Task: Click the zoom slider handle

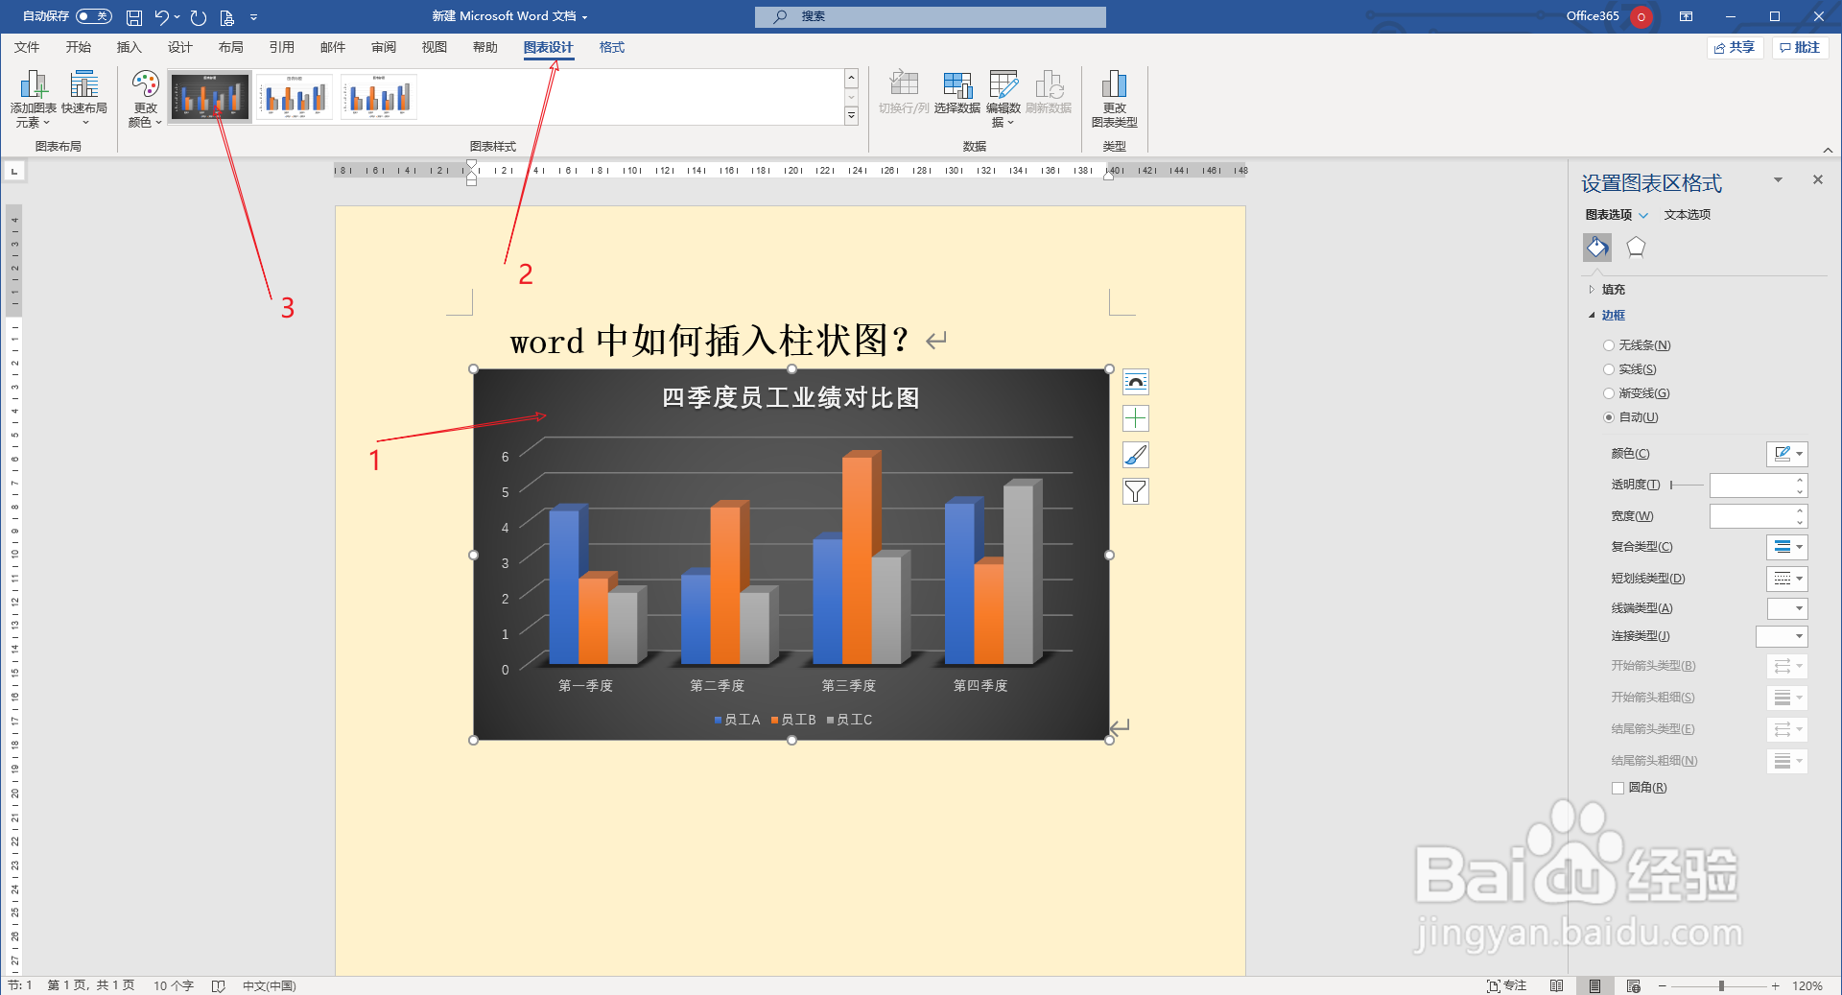Action: (x=1721, y=985)
